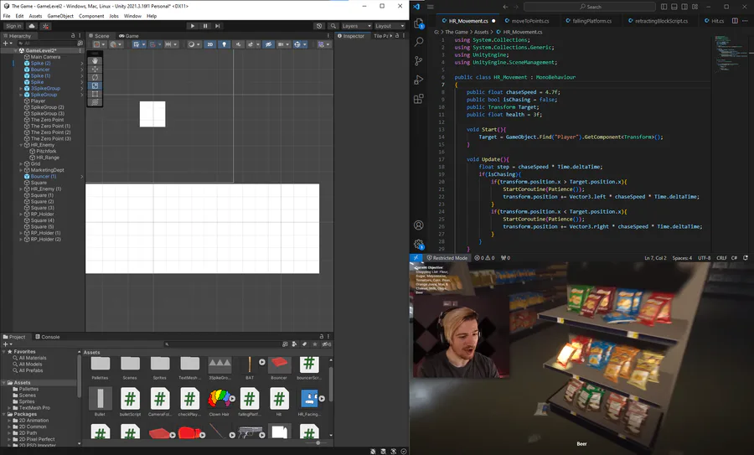This screenshot has width=754, height=455.
Task: Expand the 3SpikeGroup hierarchy item
Action: tap(21, 89)
